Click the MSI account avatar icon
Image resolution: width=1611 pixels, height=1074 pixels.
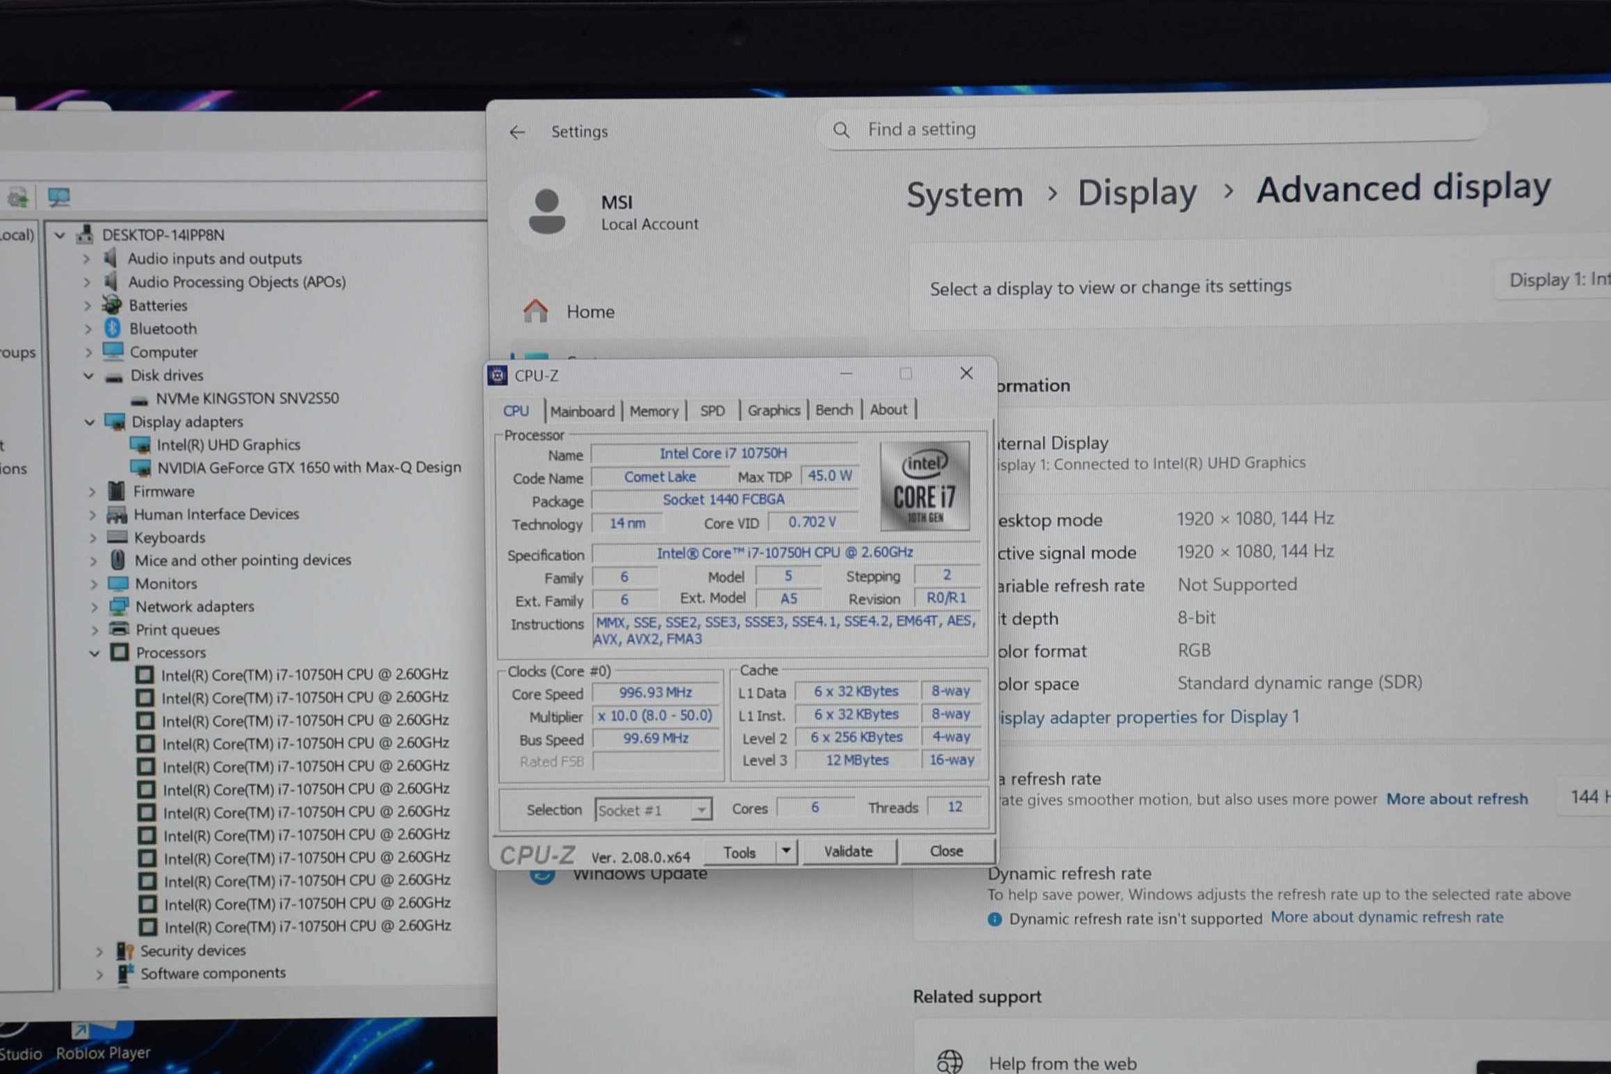[x=547, y=211]
